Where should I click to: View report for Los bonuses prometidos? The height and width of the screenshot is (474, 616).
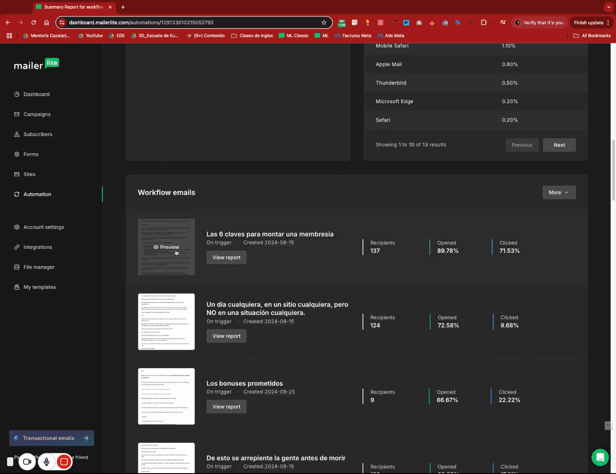(x=226, y=407)
